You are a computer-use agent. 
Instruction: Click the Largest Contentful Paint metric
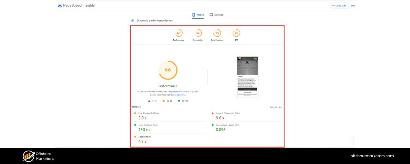tap(228, 113)
